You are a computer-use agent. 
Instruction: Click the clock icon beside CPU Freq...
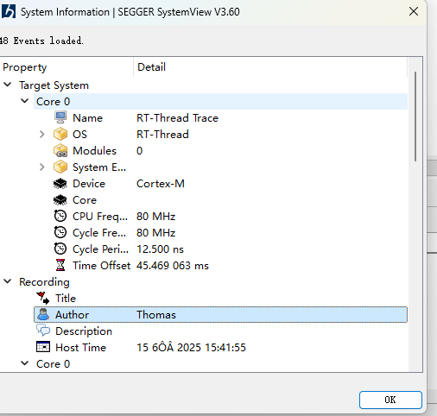point(60,216)
